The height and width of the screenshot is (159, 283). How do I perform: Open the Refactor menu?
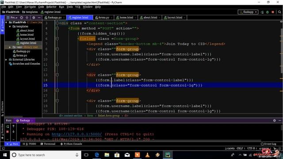coord(51,7)
